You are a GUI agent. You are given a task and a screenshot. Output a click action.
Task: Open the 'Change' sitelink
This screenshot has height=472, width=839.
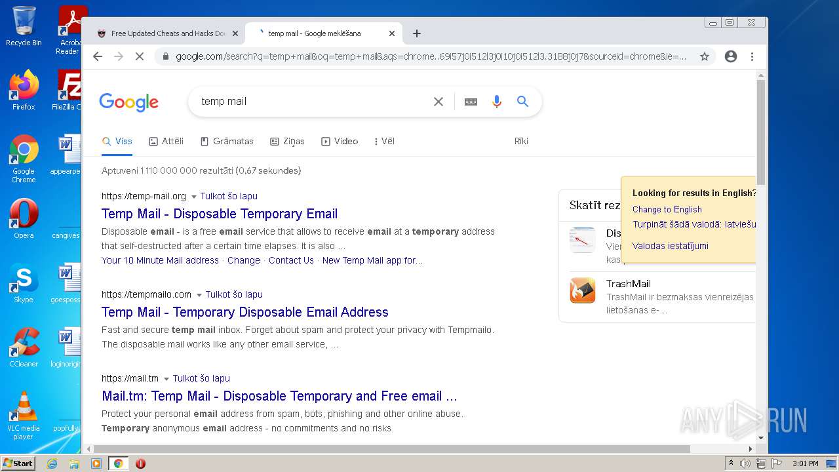[x=244, y=260]
